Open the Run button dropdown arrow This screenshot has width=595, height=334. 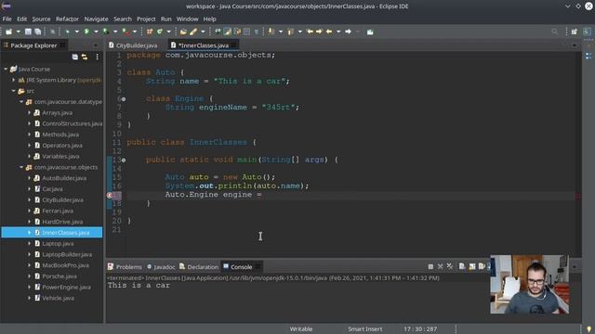click(96, 32)
